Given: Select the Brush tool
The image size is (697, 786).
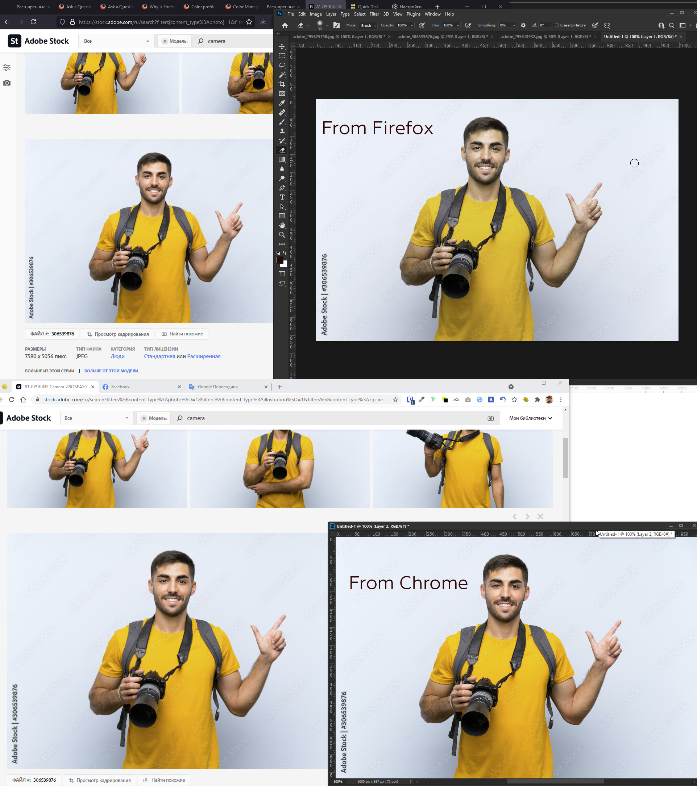Looking at the screenshot, I should point(282,122).
